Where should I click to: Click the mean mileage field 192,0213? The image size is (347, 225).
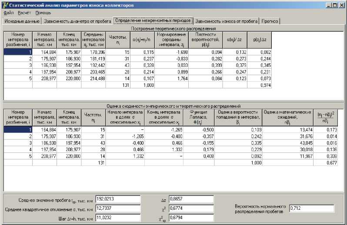(118, 199)
